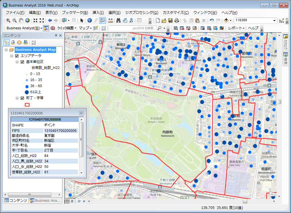
Task: Switch to Layout View button
Action: [x=72, y=201]
